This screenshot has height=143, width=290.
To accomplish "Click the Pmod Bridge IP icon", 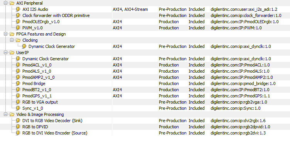I will tap(18, 83).
